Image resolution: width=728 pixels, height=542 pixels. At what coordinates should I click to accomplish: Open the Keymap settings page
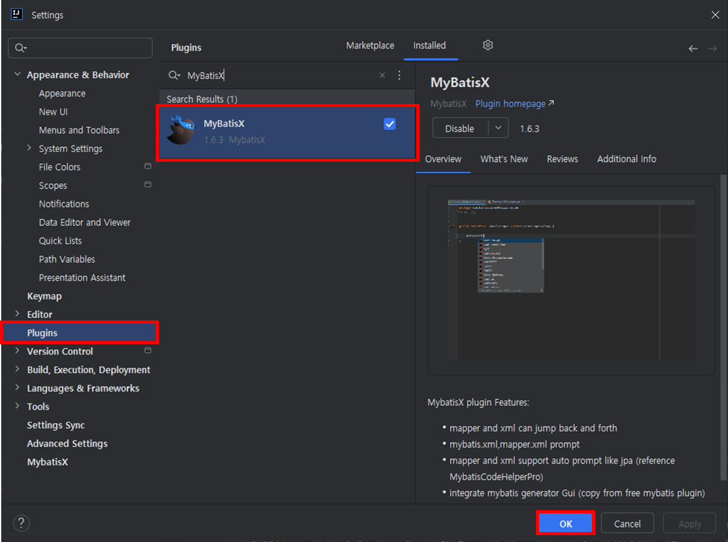pyautogui.click(x=44, y=296)
